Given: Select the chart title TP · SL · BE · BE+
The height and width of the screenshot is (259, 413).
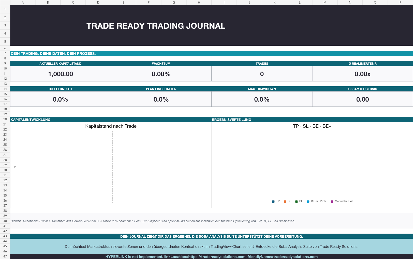Looking at the screenshot, I should click(x=312, y=126).
